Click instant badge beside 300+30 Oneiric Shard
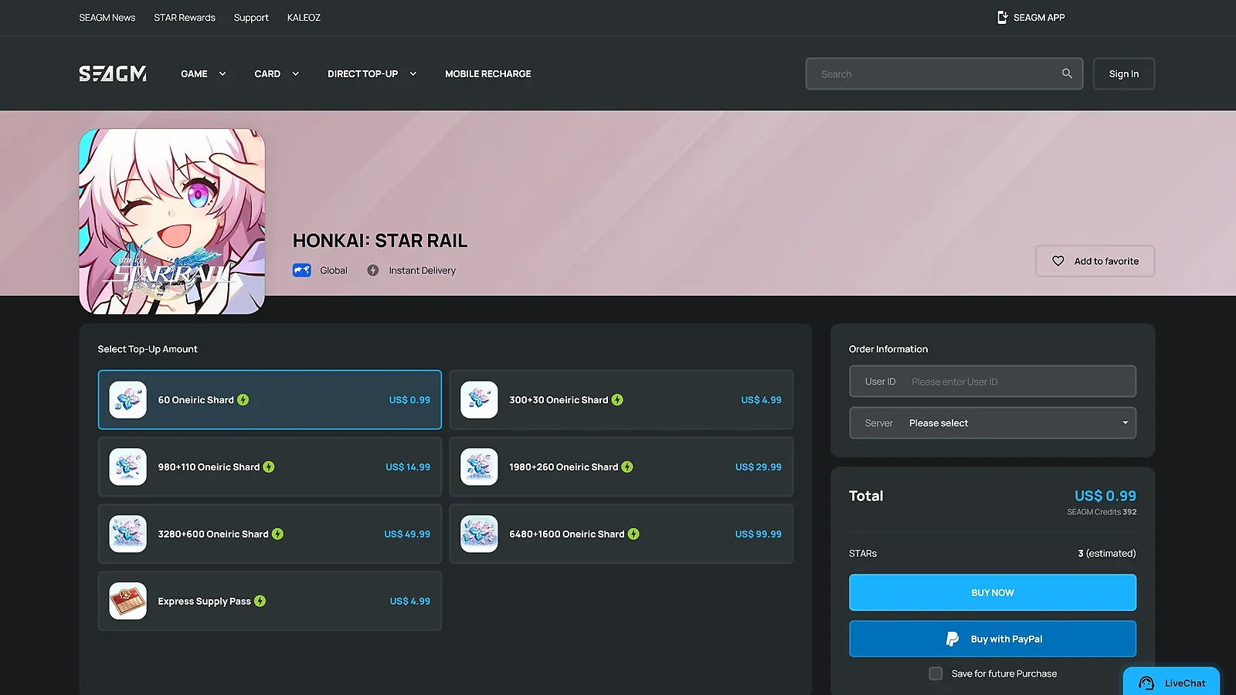 [617, 400]
